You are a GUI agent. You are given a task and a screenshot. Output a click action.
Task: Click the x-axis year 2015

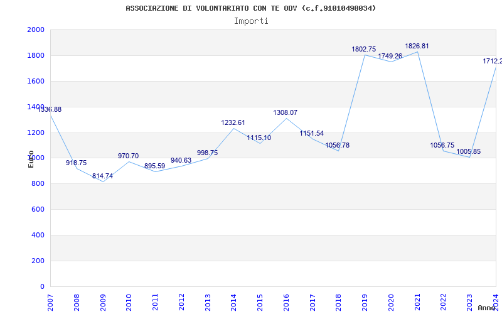[x=260, y=303]
